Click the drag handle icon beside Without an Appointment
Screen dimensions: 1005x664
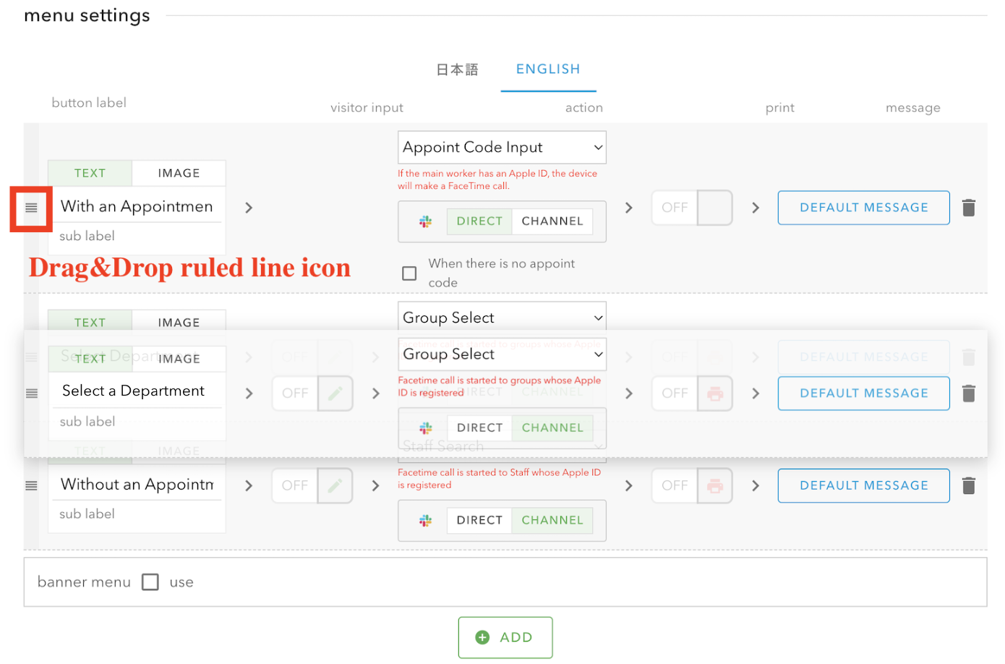[30, 485]
